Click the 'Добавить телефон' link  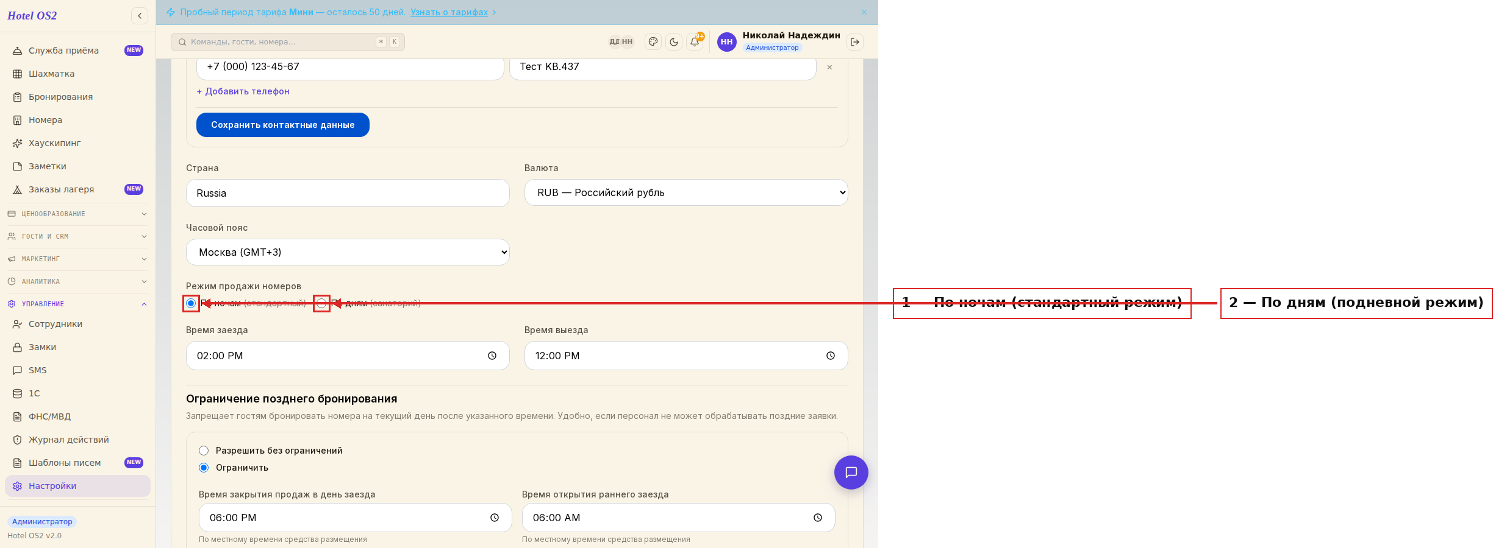click(243, 91)
